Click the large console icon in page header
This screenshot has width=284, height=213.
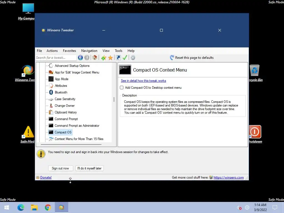tap(125, 70)
